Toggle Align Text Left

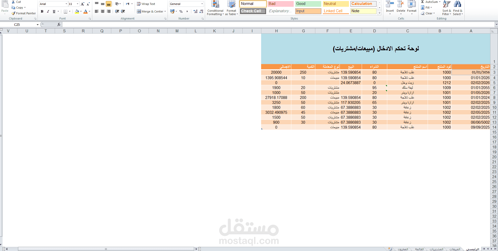tap(97, 11)
